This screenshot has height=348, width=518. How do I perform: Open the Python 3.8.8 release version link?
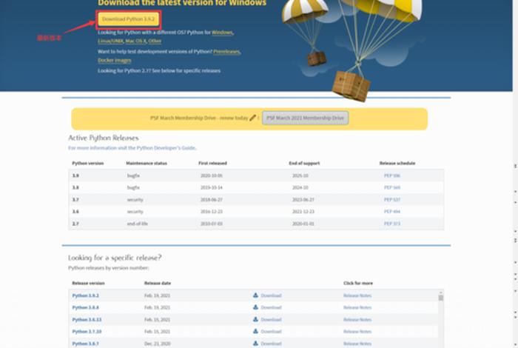(86, 307)
